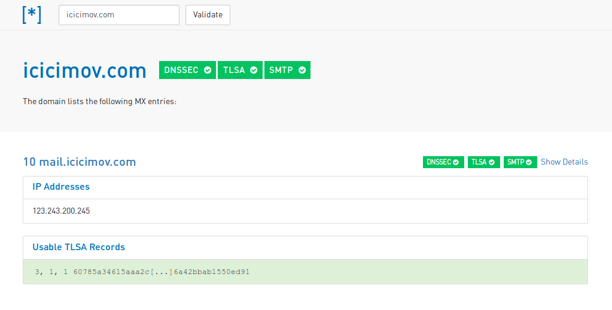Select the icicimov.com page heading
Image resolution: width=612 pixels, height=310 pixels.
coord(84,71)
